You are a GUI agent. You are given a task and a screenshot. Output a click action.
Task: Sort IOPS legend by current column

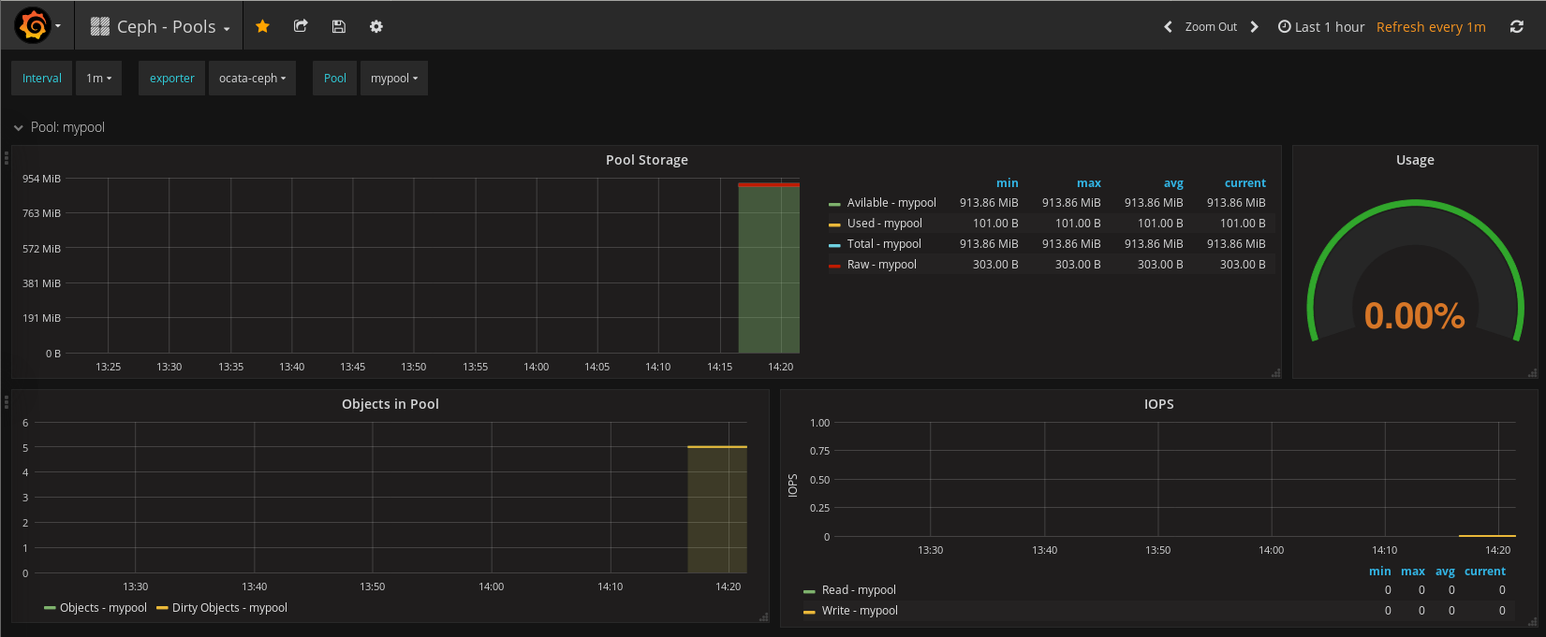1485,572
